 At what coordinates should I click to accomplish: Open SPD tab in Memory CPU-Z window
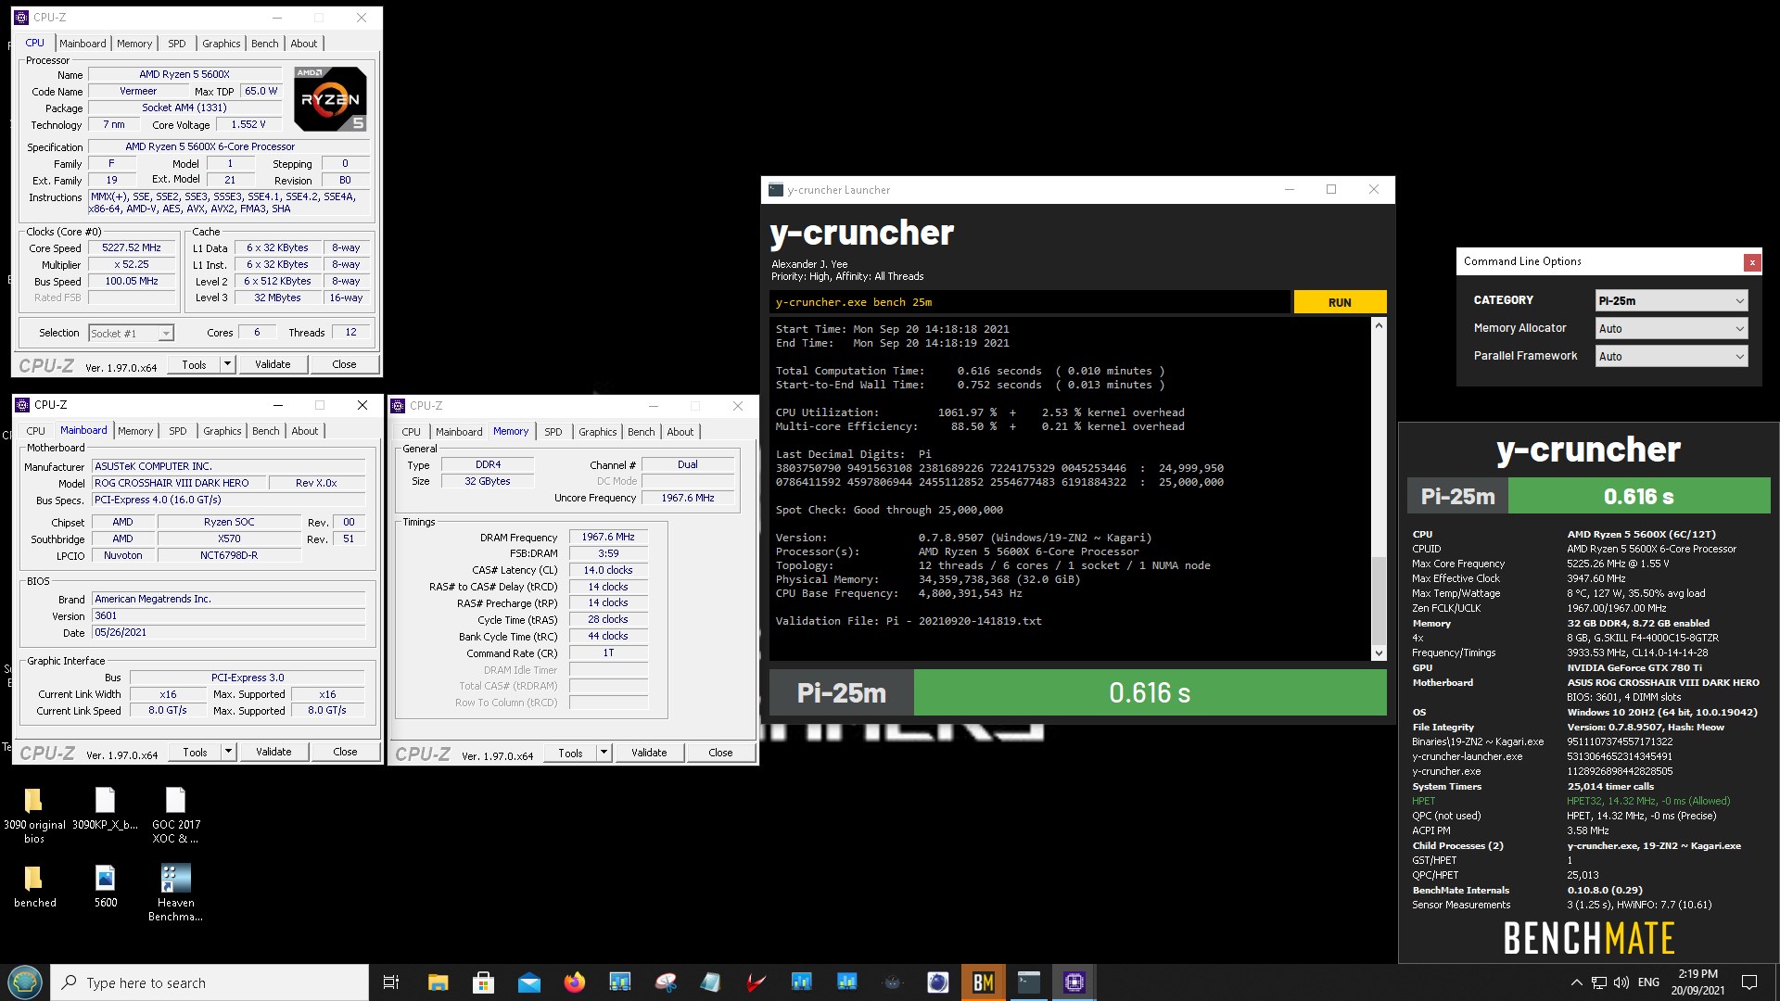[553, 432]
